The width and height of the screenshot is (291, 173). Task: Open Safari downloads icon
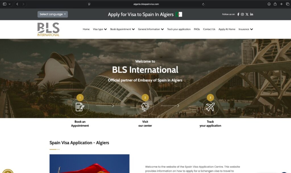269,4
